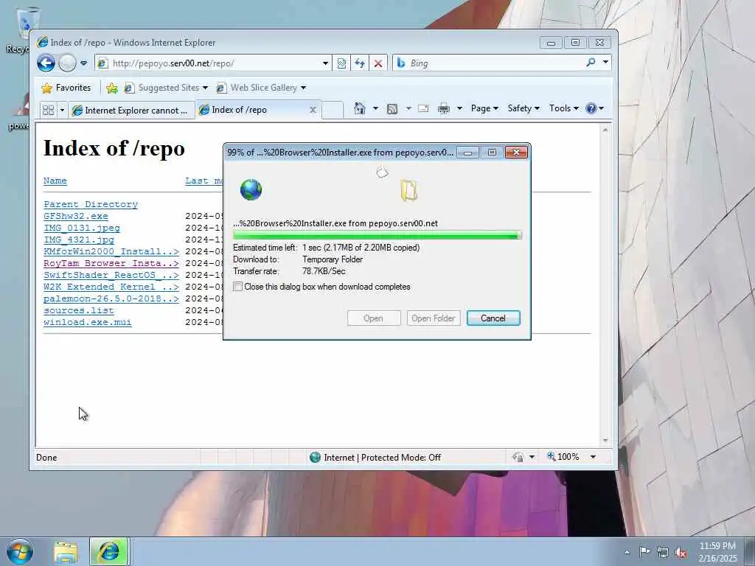Click the Internet security zone globe icon

(x=315, y=457)
